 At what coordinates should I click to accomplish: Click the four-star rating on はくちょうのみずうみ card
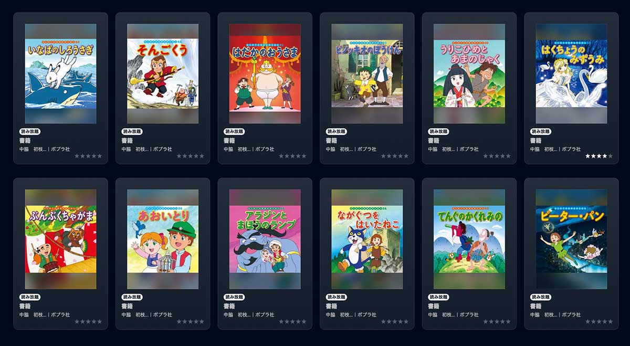pyautogui.click(x=599, y=156)
